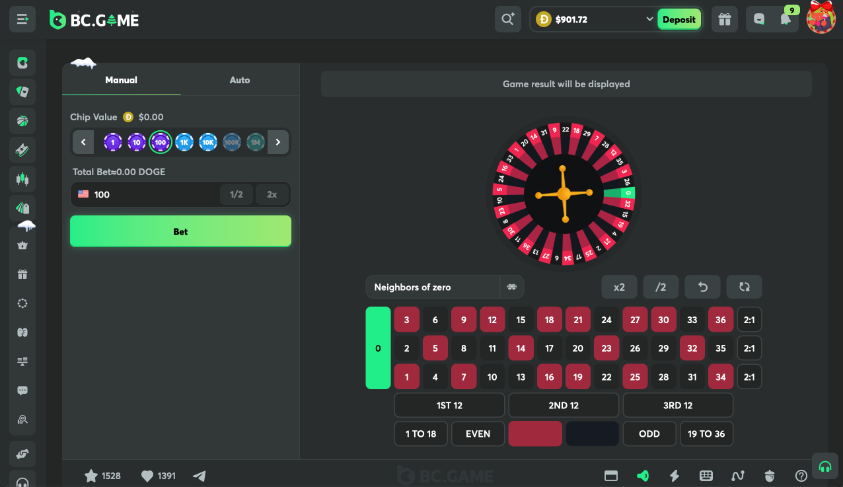Viewport: 843px width, 487px height.
Task: Place a chip on red number 3
Action: (x=407, y=320)
